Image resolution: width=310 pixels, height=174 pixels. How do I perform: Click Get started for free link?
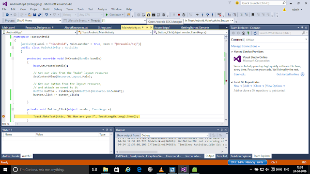288,74
